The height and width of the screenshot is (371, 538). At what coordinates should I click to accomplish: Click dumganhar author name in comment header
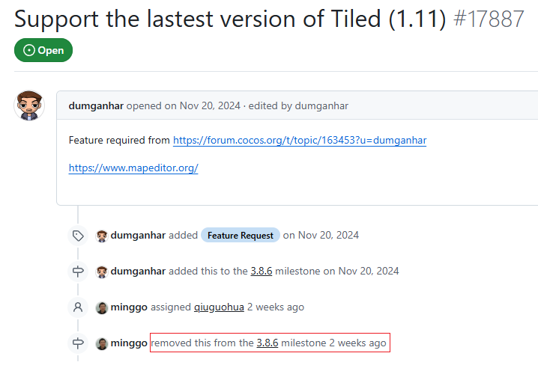[96, 106]
